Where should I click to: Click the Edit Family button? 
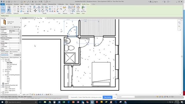pos(78,9)
